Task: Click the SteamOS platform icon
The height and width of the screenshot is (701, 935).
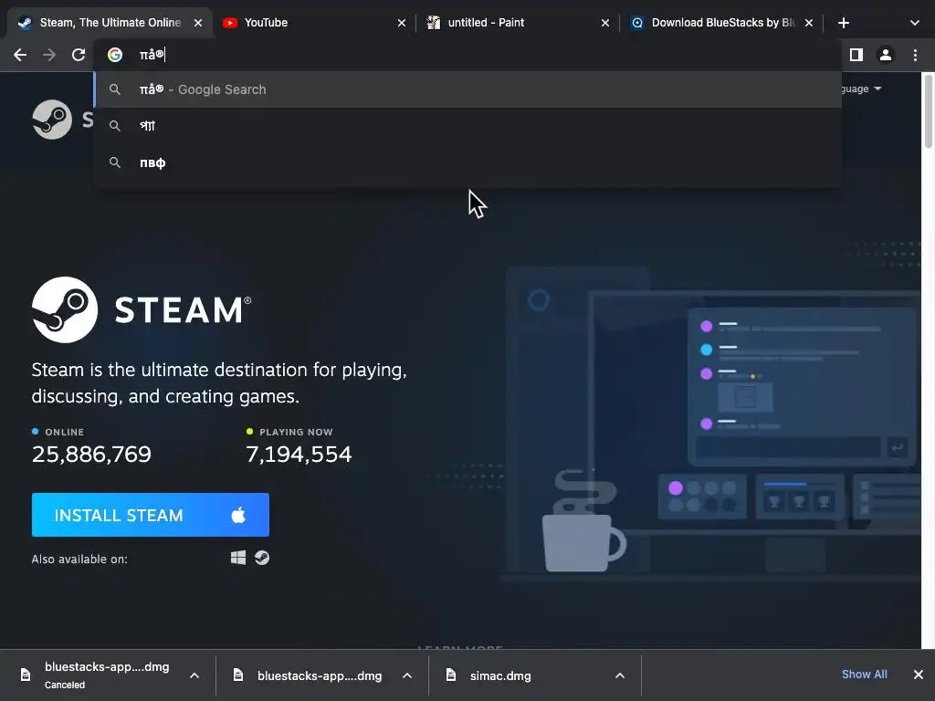Action: point(262,558)
